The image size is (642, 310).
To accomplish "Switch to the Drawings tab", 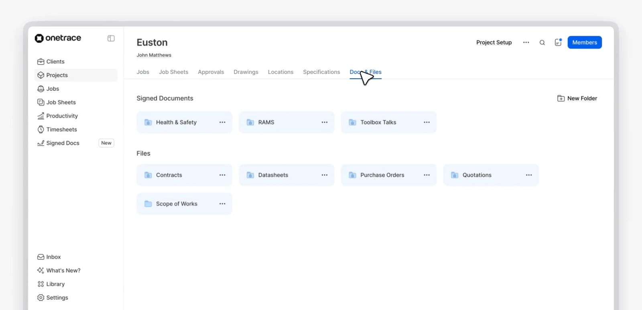I will (246, 72).
